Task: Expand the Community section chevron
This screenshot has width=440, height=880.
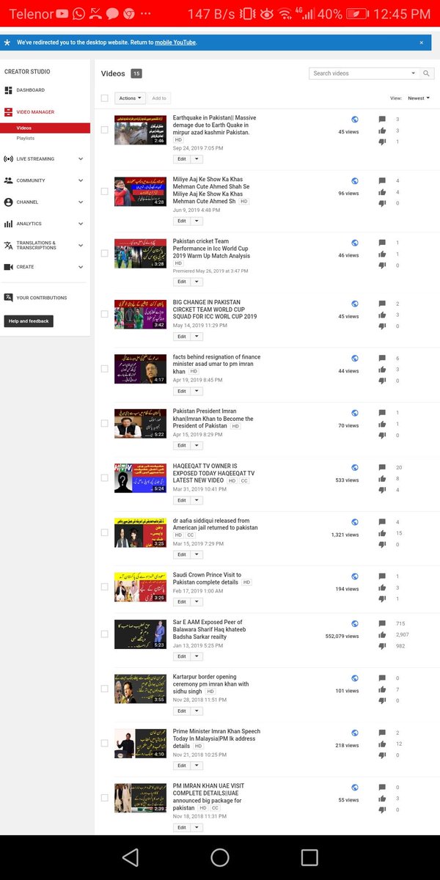Action: [x=81, y=180]
